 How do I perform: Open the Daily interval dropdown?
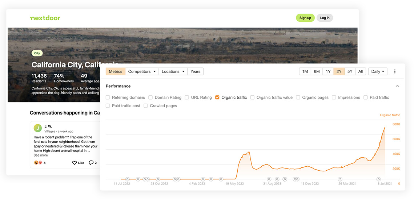(378, 71)
